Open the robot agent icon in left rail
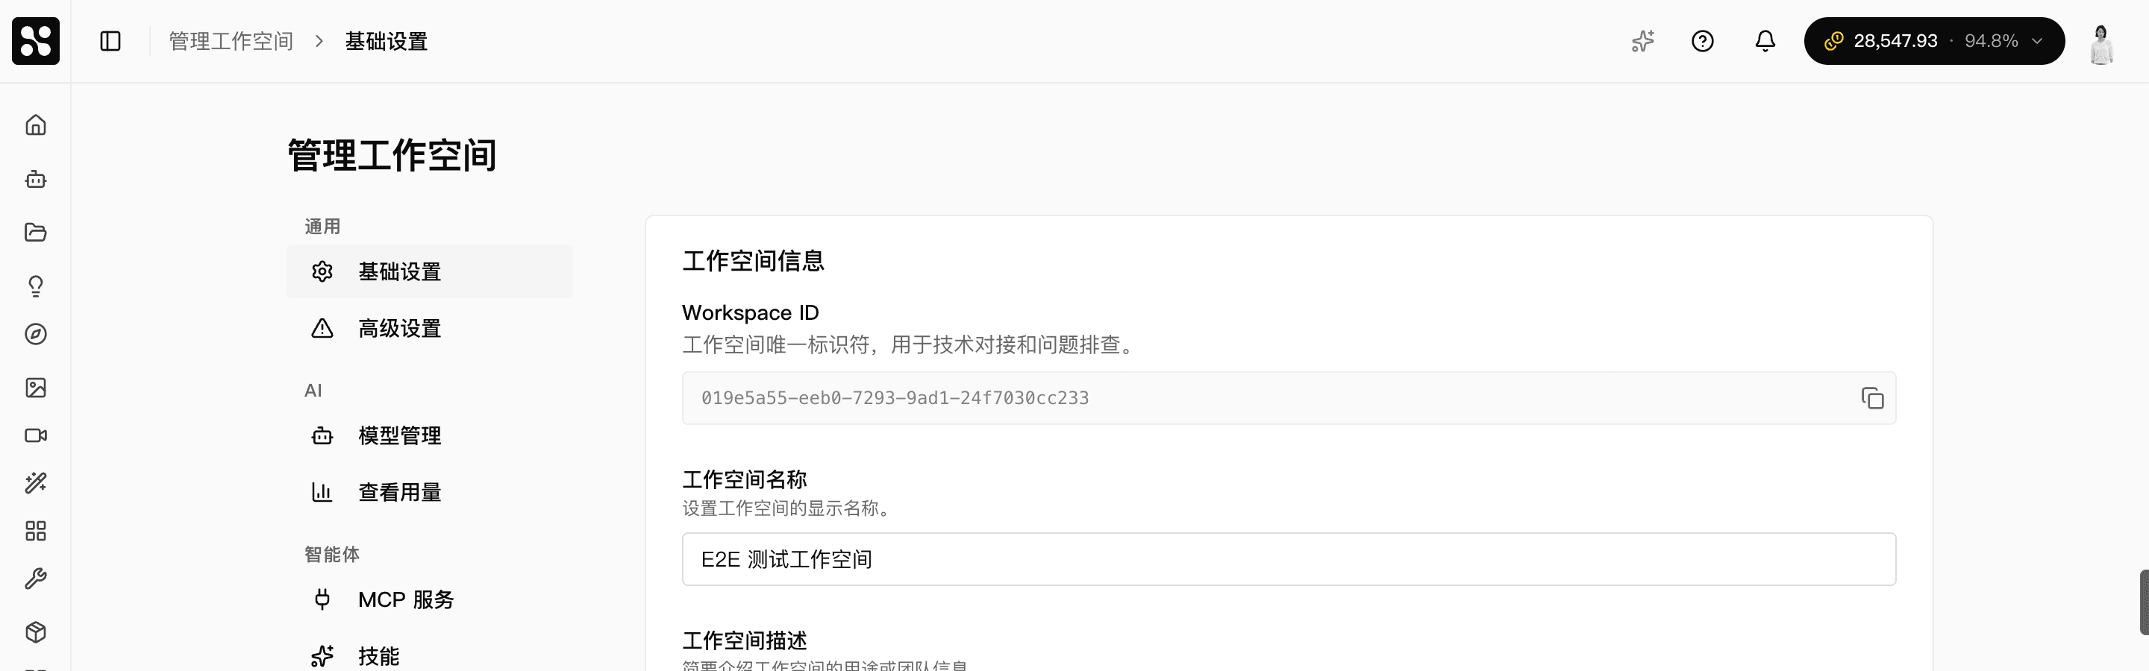Image resolution: width=2149 pixels, height=671 pixels. pos(36,179)
